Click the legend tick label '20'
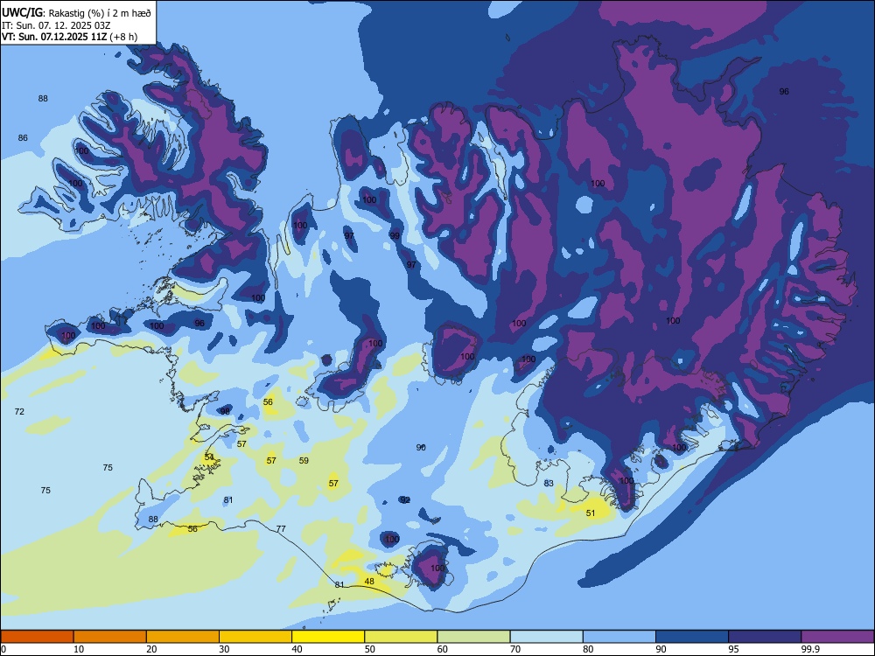Image resolution: width=875 pixels, height=656 pixels. click(151, 649)
